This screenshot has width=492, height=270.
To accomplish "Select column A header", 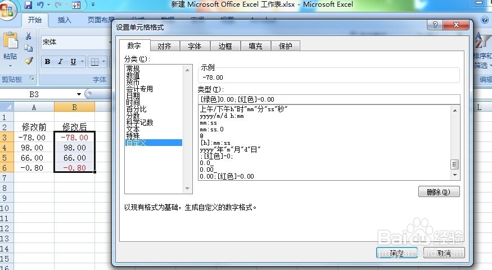I will click(x=34, y=107).
